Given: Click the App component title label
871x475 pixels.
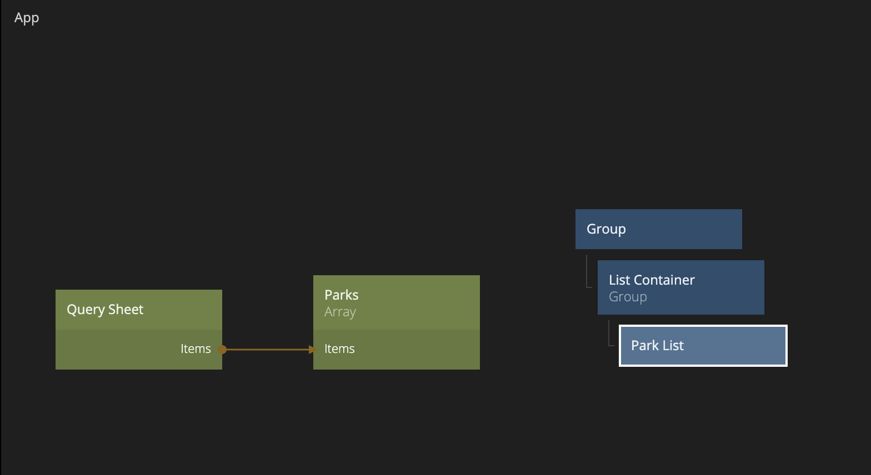Looking at the screenshot, I should [x=27, y=18].
